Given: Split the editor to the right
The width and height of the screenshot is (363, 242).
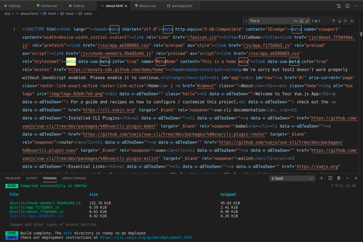Looking at the screenshot, I should pyautogui.click(x=347, y=6).
